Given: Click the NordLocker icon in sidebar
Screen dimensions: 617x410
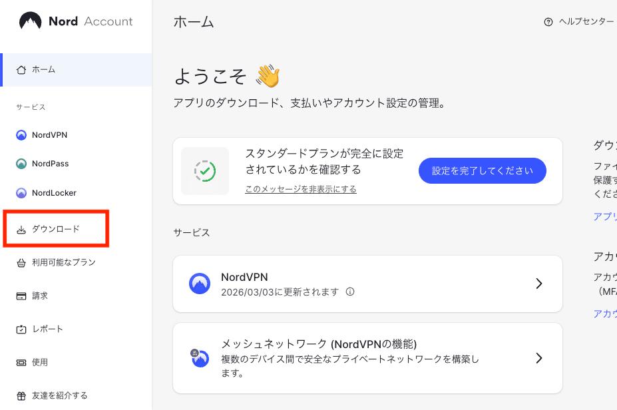Looking at the screenshot, I should (21, 193).
